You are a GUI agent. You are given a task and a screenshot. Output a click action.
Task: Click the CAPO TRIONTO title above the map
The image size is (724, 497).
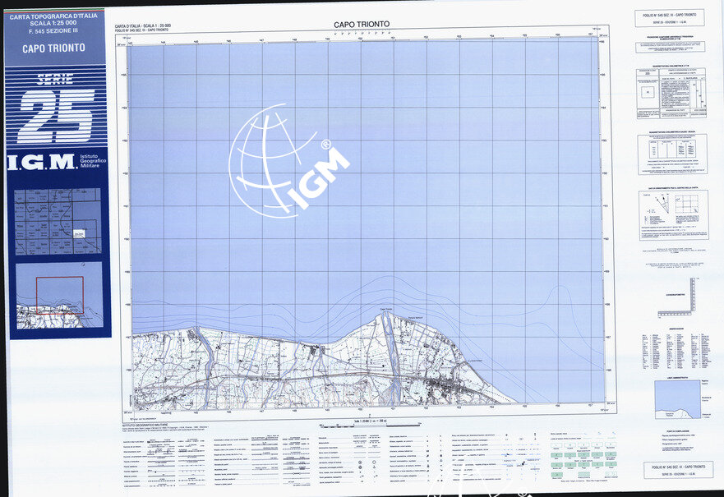pos(362,25)
